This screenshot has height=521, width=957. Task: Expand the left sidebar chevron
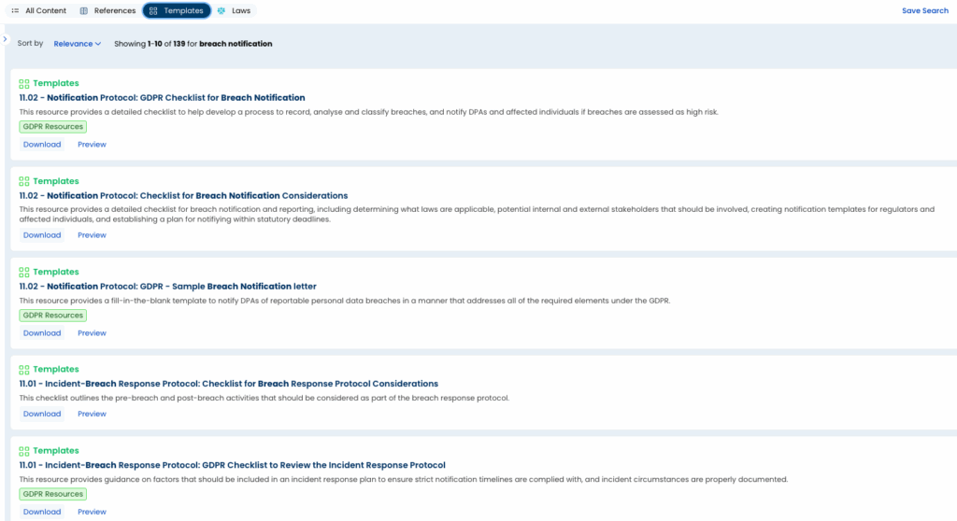(5, 39)
